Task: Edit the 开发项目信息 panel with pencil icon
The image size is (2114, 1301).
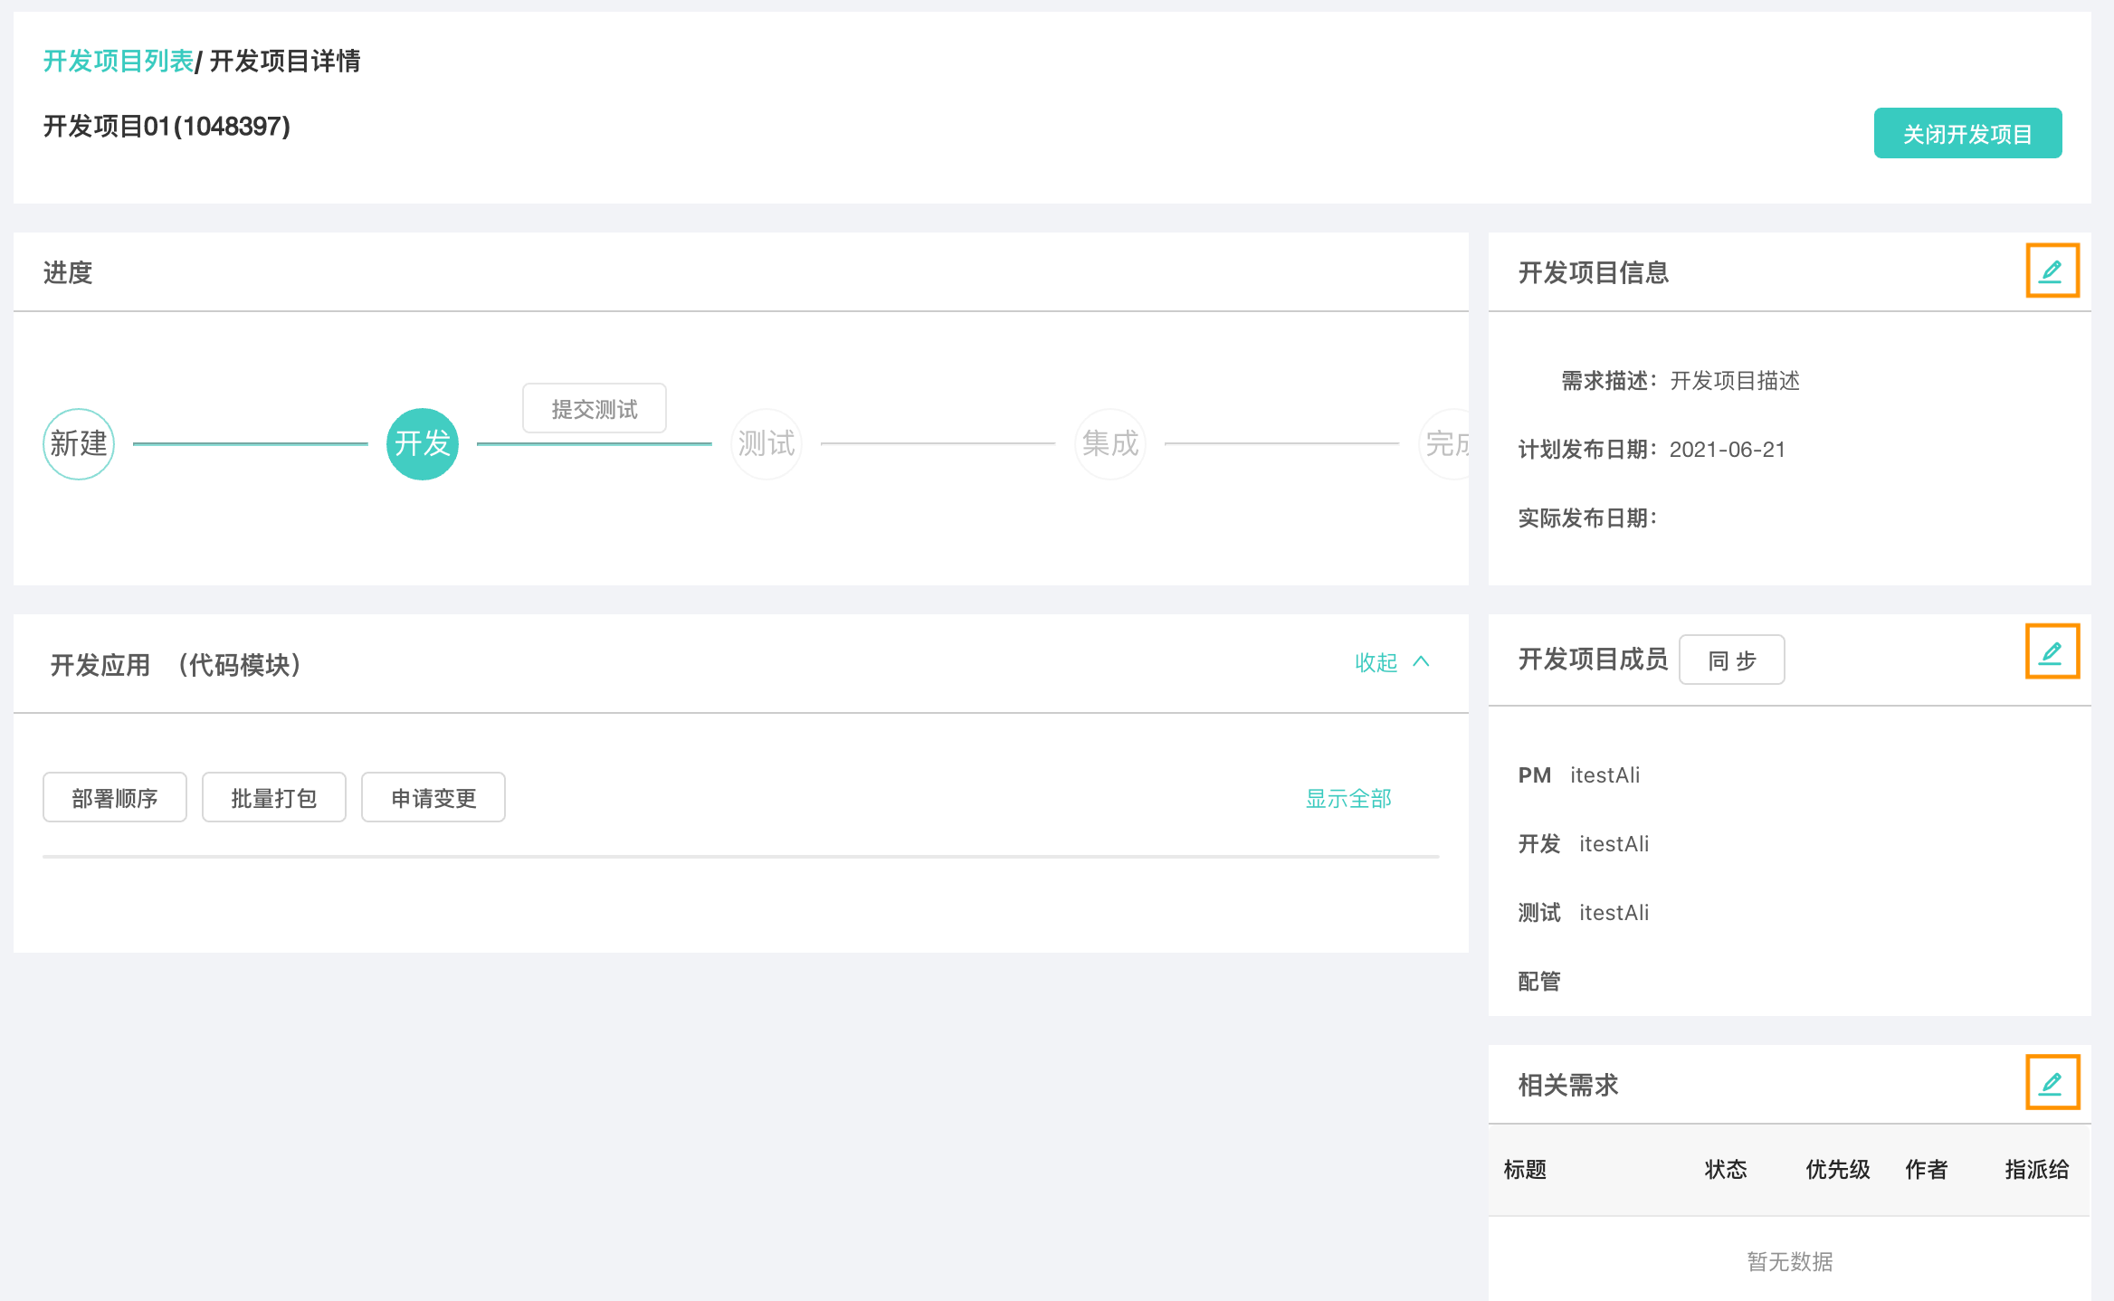Action: (x=2052, y=271)
